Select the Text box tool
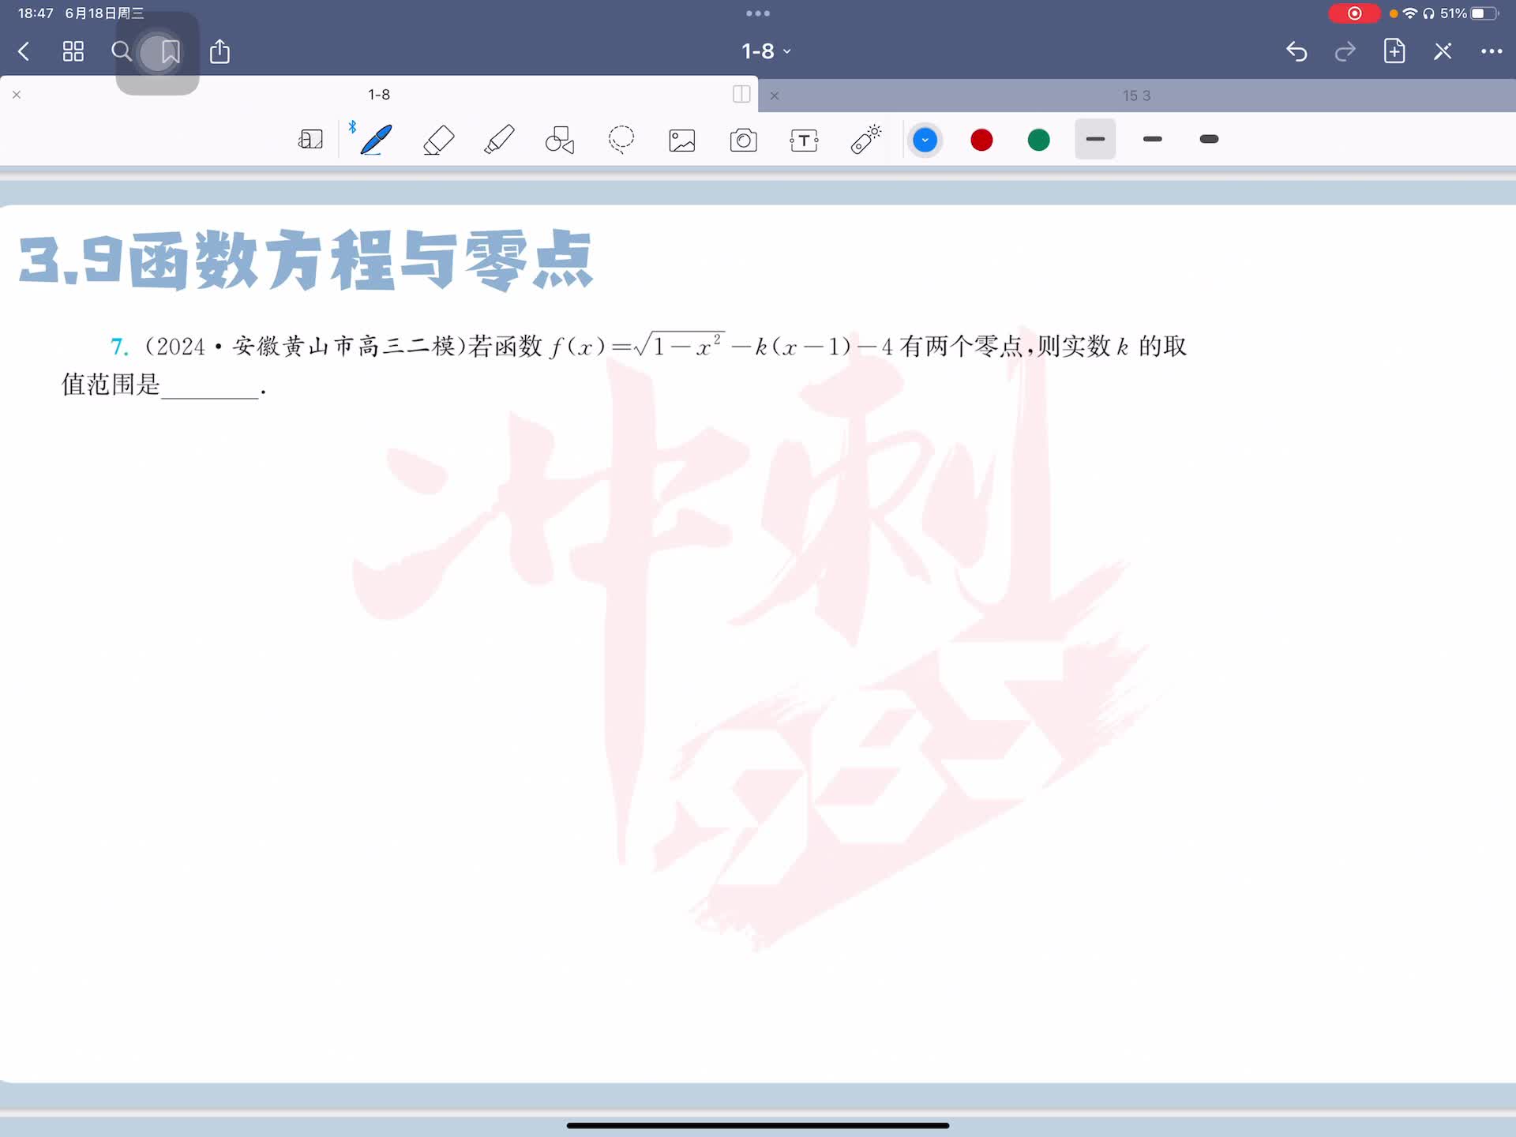Image resolution: width=1516 pixels, height=1137 pixels. pyautogui.click(x=804, y=140)
